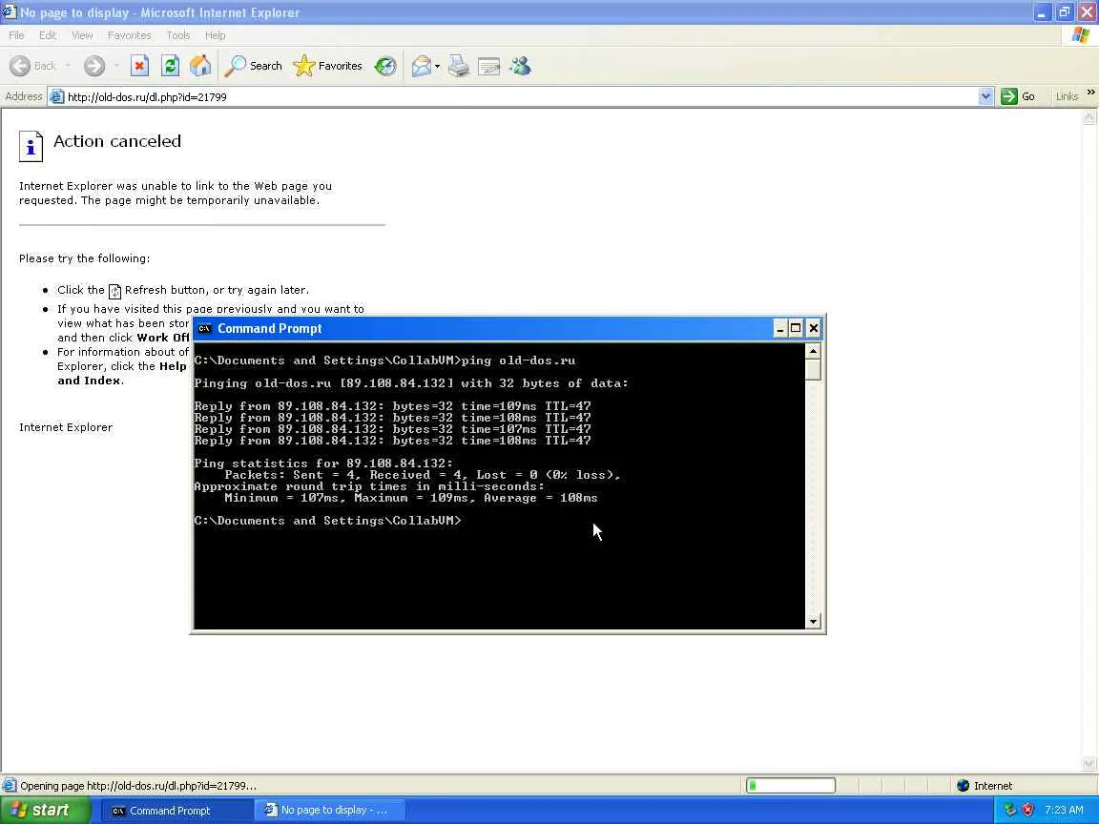This screenshot has width=1099, height=824.
Task: Click the page loading progress bar
Action: tap(791, 786)
